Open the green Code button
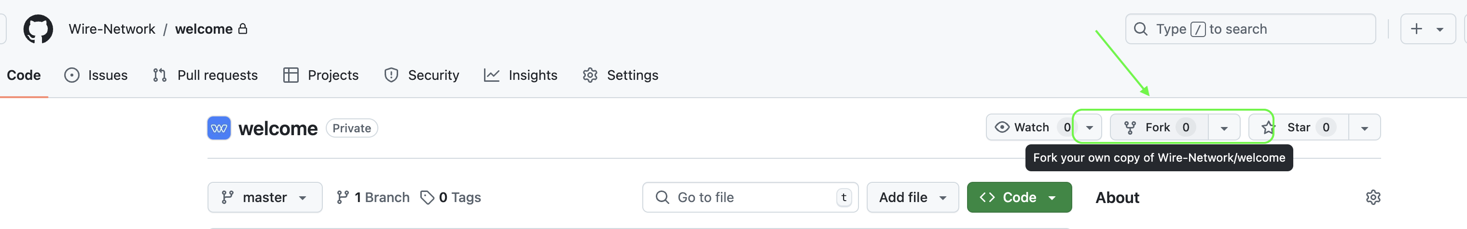The width and height of the screenshot is (1467, 229). (1019, 197)
